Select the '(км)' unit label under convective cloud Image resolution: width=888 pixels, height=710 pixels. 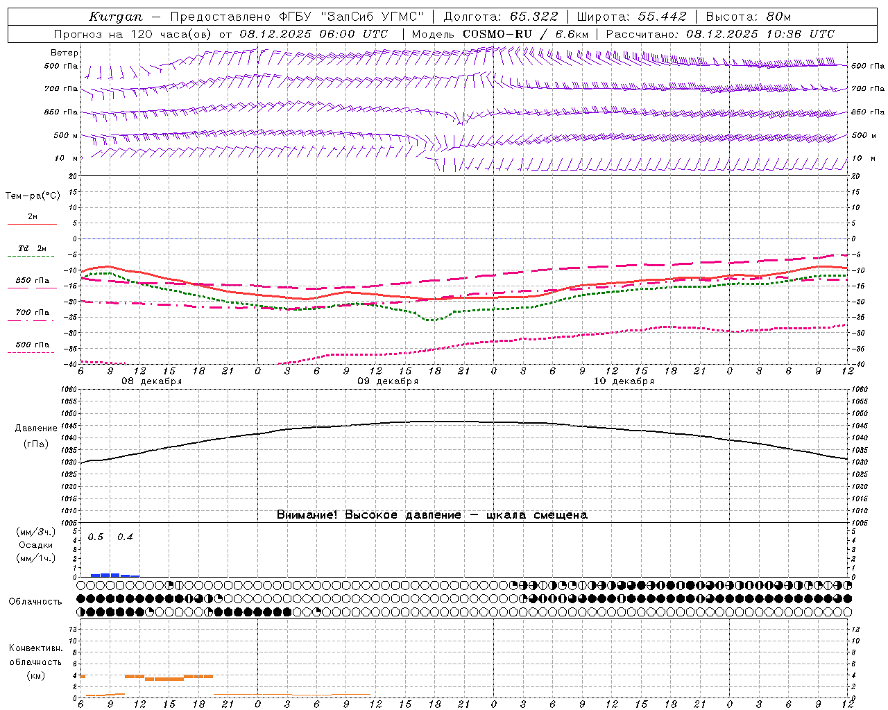click(35, 675)
